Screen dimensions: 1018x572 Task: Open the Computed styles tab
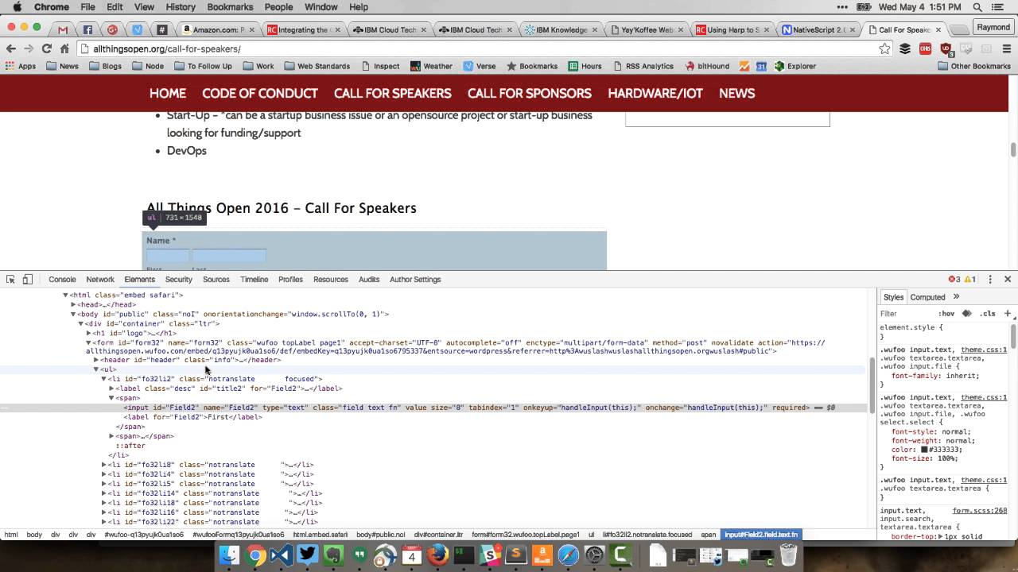coord(927,296)
